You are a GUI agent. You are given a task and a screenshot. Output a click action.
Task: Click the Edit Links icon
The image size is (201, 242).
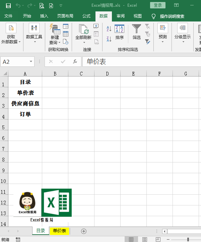point(96,42)
